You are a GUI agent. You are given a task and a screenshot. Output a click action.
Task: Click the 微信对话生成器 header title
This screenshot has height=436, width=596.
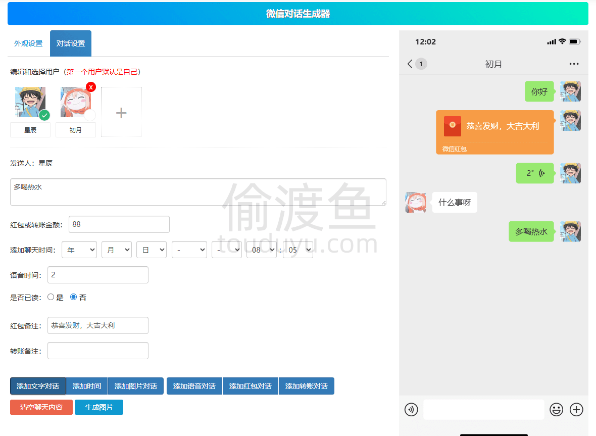tap(298, 14)
